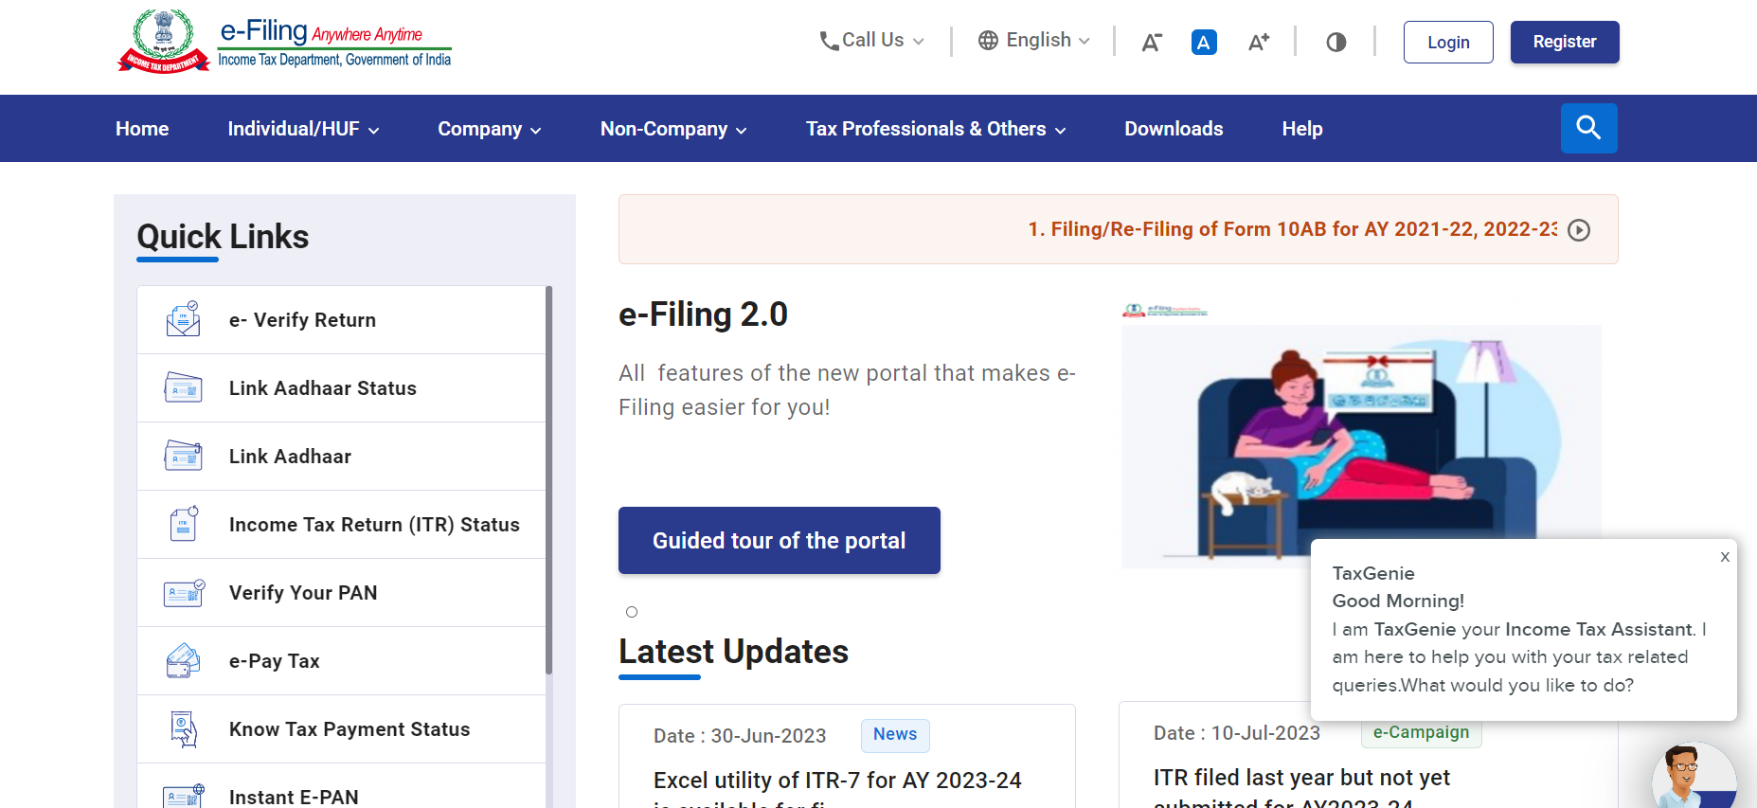Viewport: 1757px width, 808px height.
Task: Open the Link Aadhaar Status quick link
Action: click(341, 388)
